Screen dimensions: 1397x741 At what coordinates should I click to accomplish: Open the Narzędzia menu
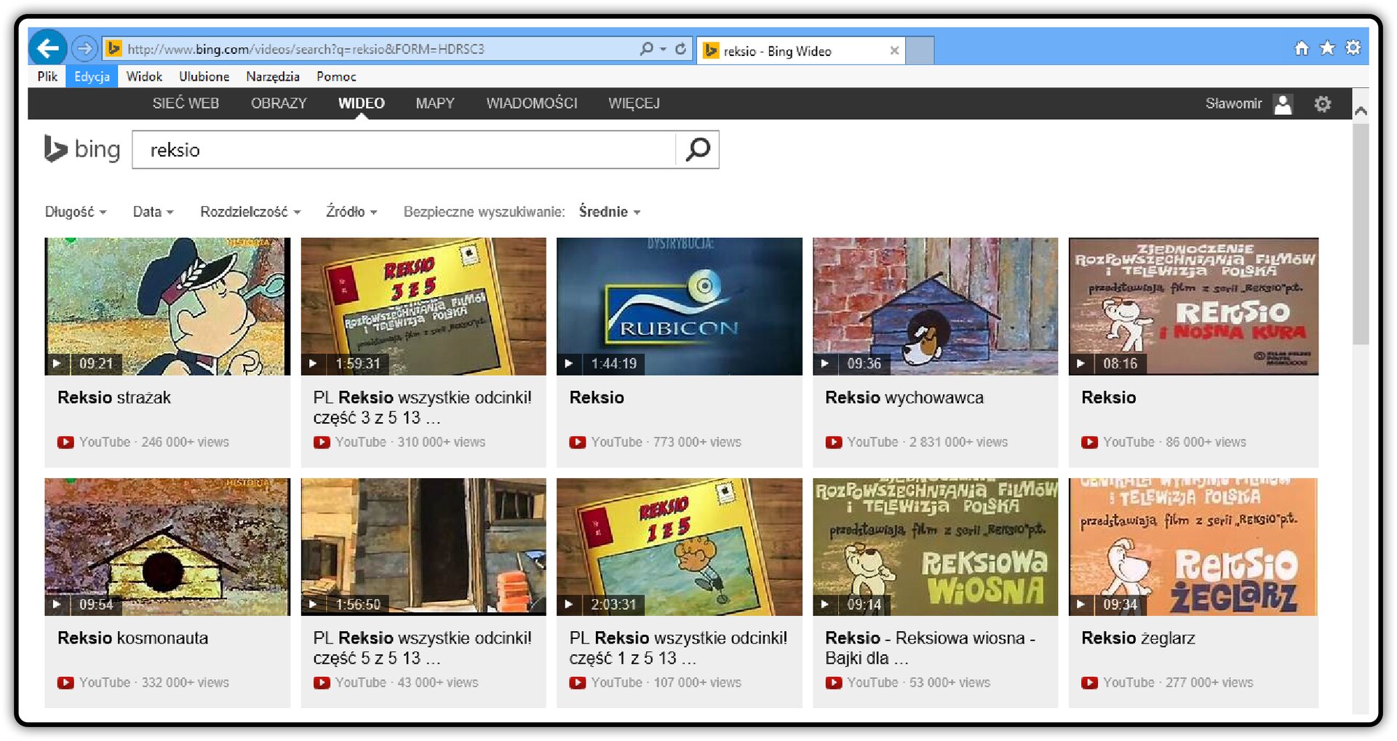[273, 76]
